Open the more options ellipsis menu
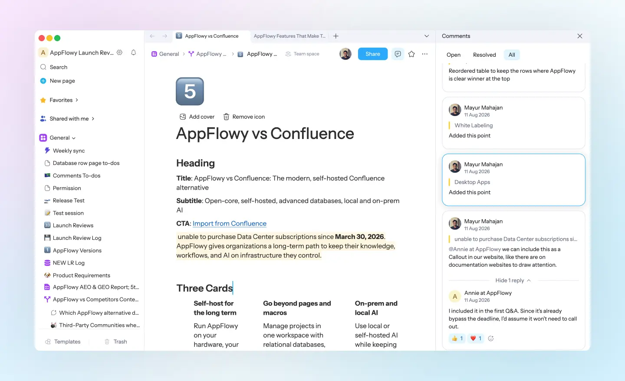 point(425,54)
